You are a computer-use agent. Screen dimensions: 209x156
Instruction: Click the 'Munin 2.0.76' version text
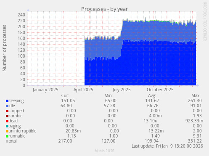(x=104, y=151)
